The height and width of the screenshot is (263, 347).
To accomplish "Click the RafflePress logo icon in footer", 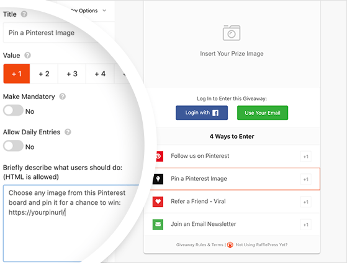I will click(230, 244).
